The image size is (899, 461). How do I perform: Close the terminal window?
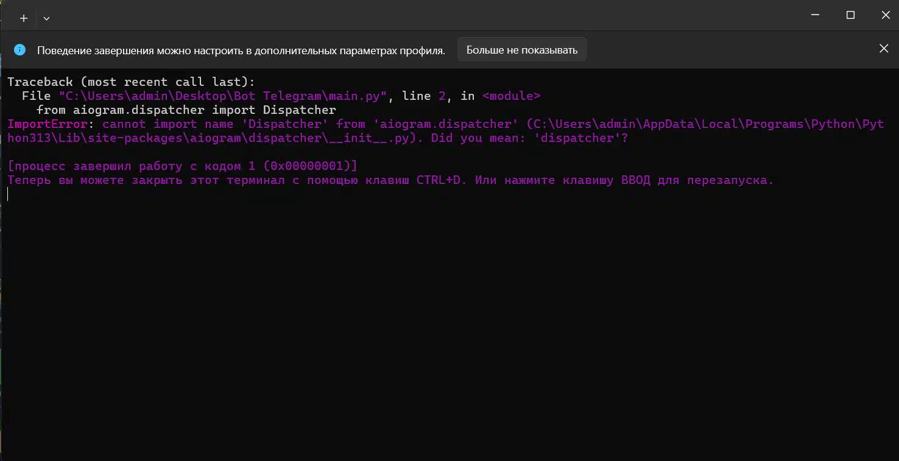tap(885, 15)
